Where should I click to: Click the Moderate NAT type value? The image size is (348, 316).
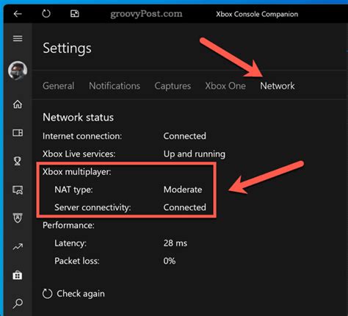(x=183, y=190)
